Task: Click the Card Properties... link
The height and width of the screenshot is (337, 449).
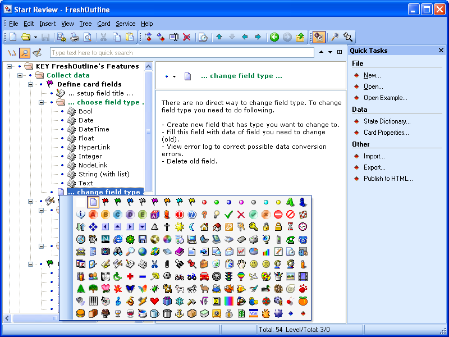Action: pos(386,133)
